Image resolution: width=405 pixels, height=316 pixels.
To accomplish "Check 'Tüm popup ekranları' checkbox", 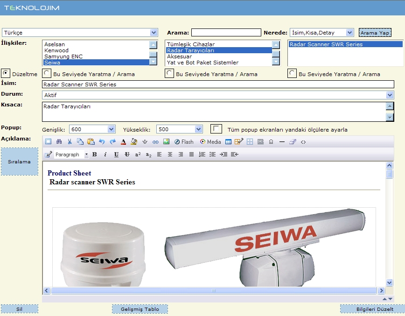I will [x=216, y=129].
